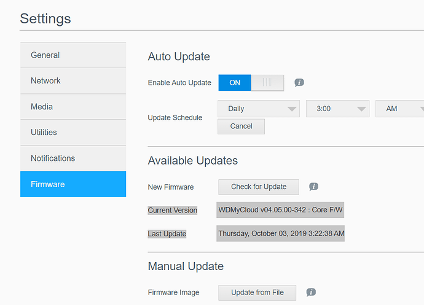
Task: Expand the 3:00 update time dropdown
Action: [337, 109]
